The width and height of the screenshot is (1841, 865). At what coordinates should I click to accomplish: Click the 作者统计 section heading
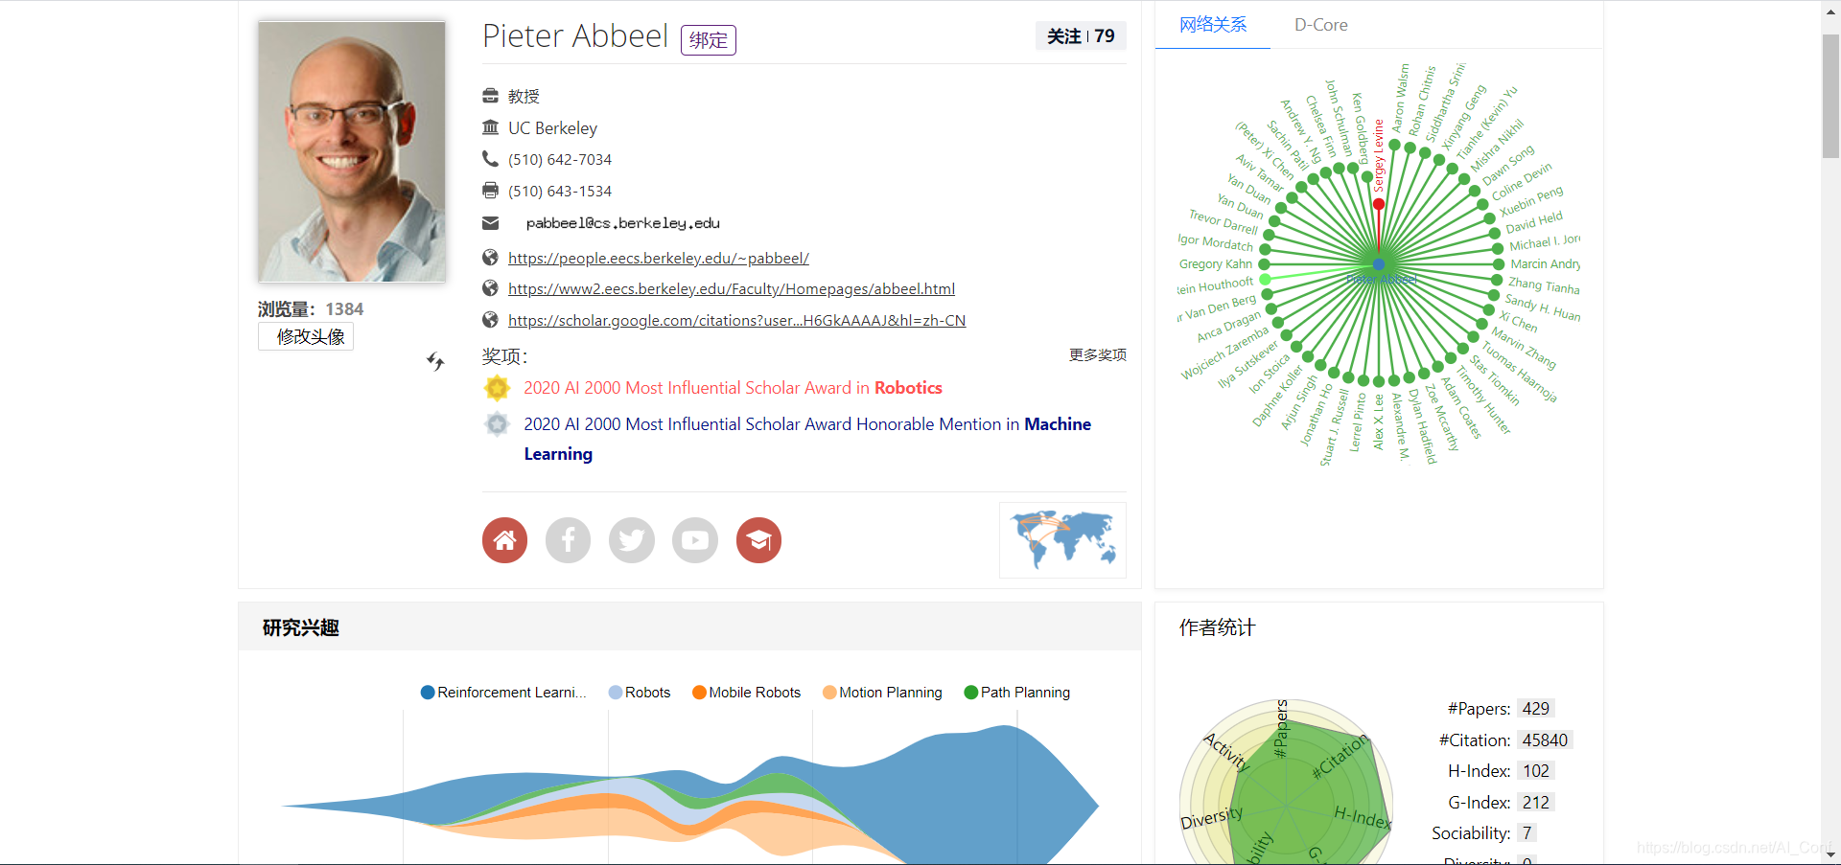click(1217, 627)
